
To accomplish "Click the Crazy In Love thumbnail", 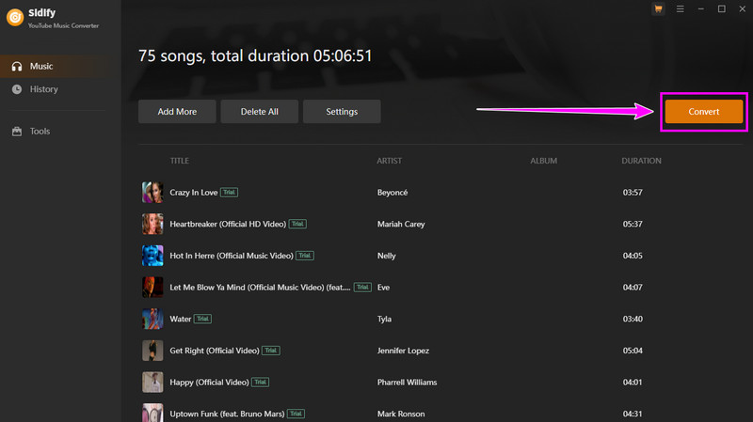I will (x=152, y=193).
